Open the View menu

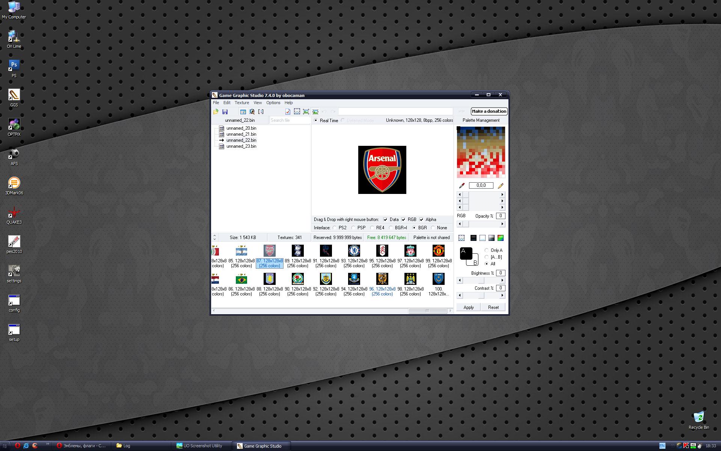coord(258,103)
